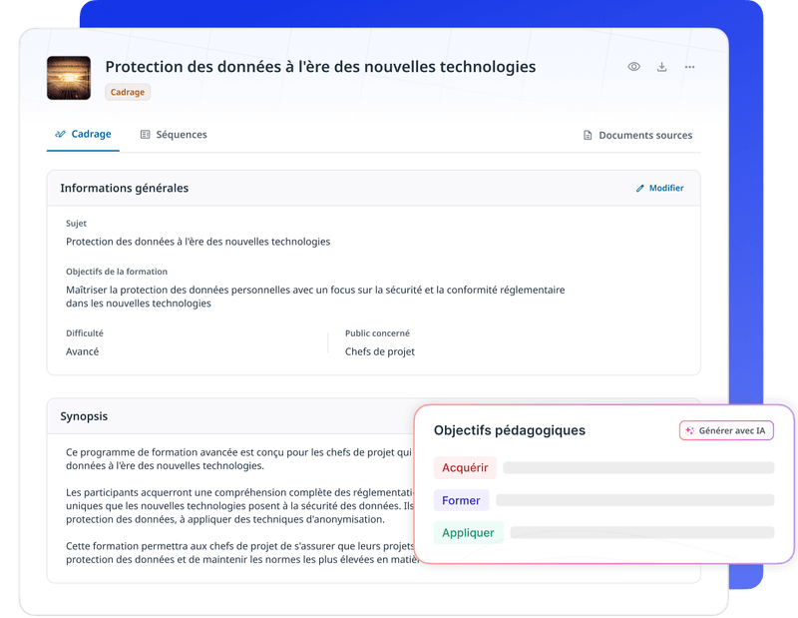This screenshot has height=618, width=798.
Task: Click the Séquences tab list icon
Action: (x=145, y=135)
